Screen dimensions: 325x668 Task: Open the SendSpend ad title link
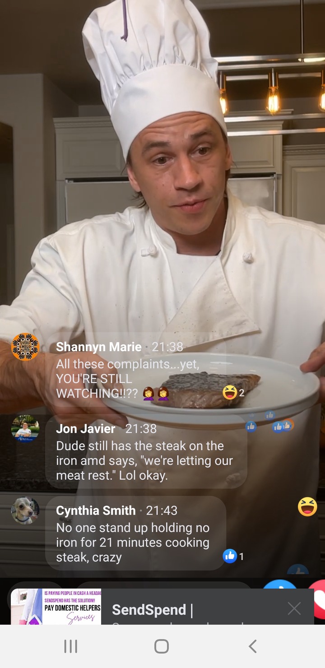coord(153,610)
